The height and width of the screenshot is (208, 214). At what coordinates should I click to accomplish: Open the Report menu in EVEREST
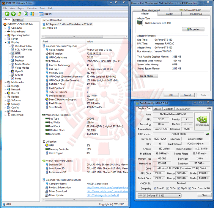[21, 8]
